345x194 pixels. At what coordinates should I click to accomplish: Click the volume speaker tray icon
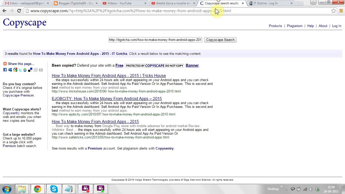(x=311, y=189)
